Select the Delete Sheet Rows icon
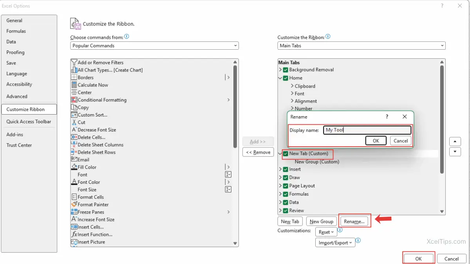The width and height of the screenshot is (470, 264). pyautogui.click(x=74, y=152)
